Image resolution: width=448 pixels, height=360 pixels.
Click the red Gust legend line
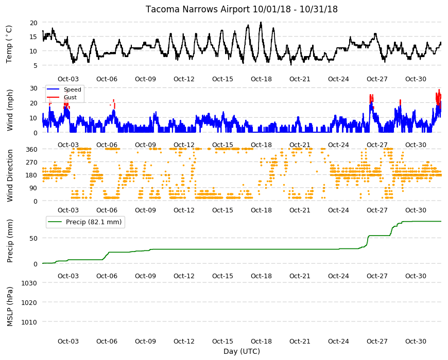[53, 97]
